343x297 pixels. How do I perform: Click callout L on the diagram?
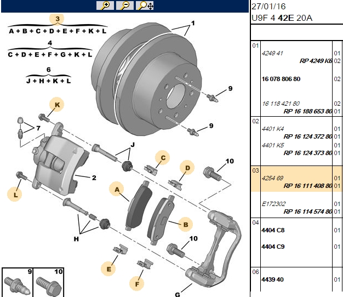click(15, 195)
